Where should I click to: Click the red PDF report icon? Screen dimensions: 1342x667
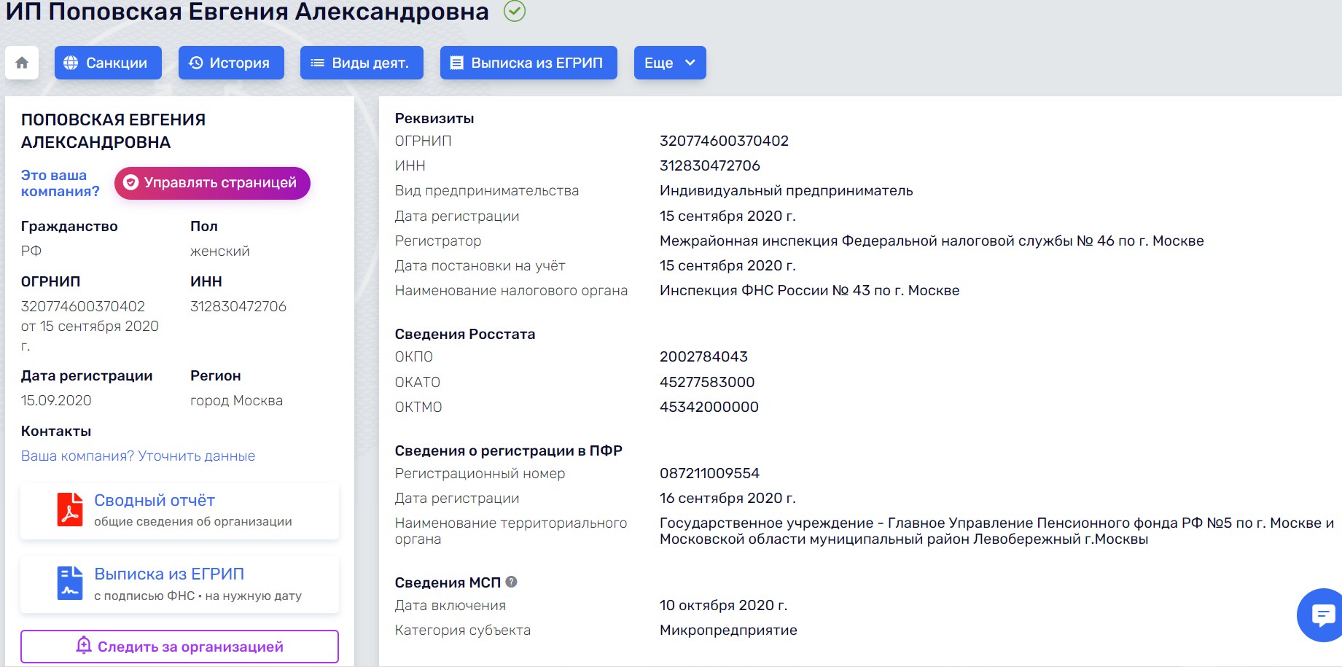[70, 510]
